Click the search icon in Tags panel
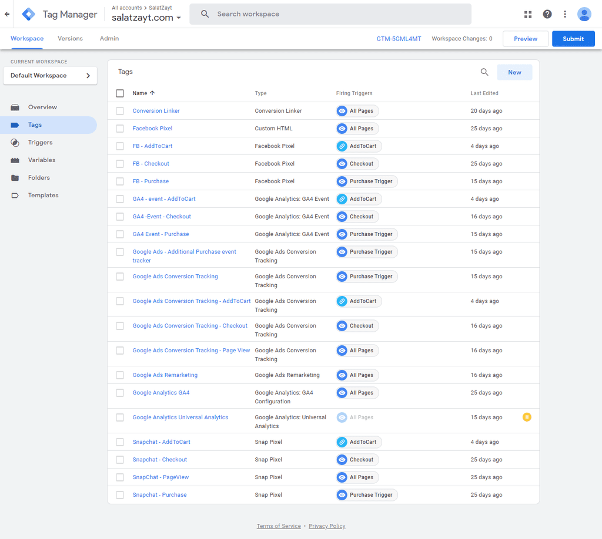The image size is (602, 539). tap(484, 72)
